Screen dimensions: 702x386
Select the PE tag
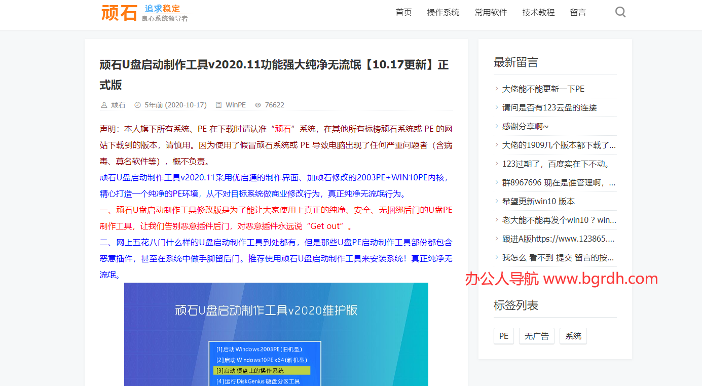tap(504, 336)
